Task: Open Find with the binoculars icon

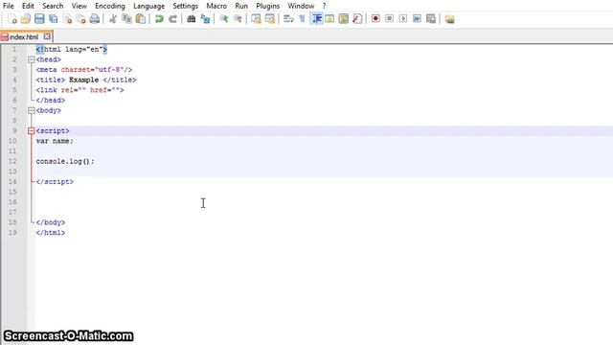Action: pyautogui.click(x=192, y=19)
